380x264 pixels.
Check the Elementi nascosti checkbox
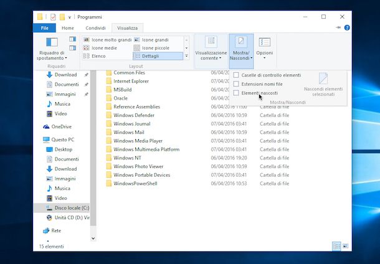click(236, 93)
